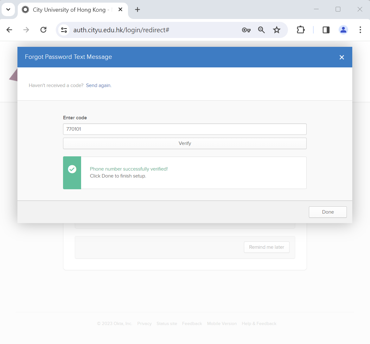This screenshot has width=370, height=344.
Task: Open the saved passwords key icon
Action: tap(246, 30)
